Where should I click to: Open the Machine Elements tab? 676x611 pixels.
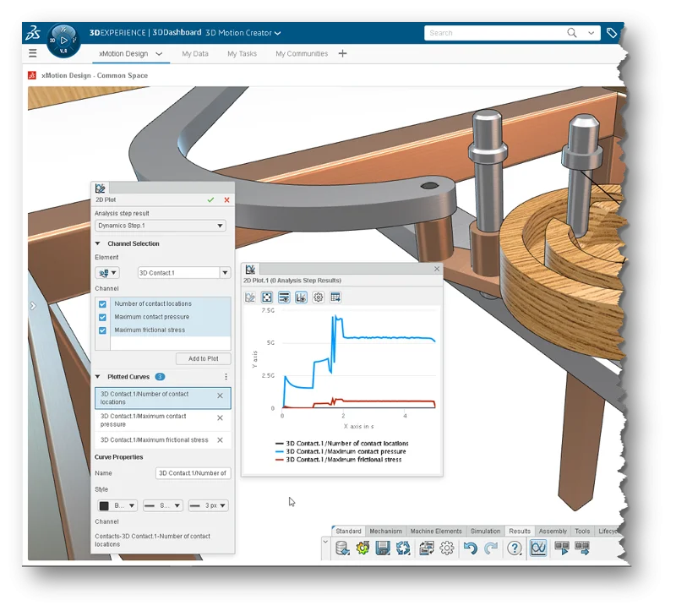point(436,531)
